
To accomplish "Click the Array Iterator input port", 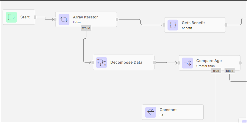I will pyautogui.click(x=55, y=19).
